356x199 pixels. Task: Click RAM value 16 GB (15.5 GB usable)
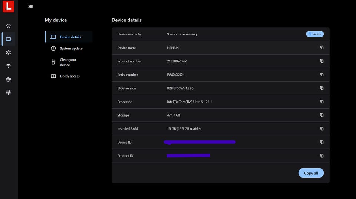184,129
